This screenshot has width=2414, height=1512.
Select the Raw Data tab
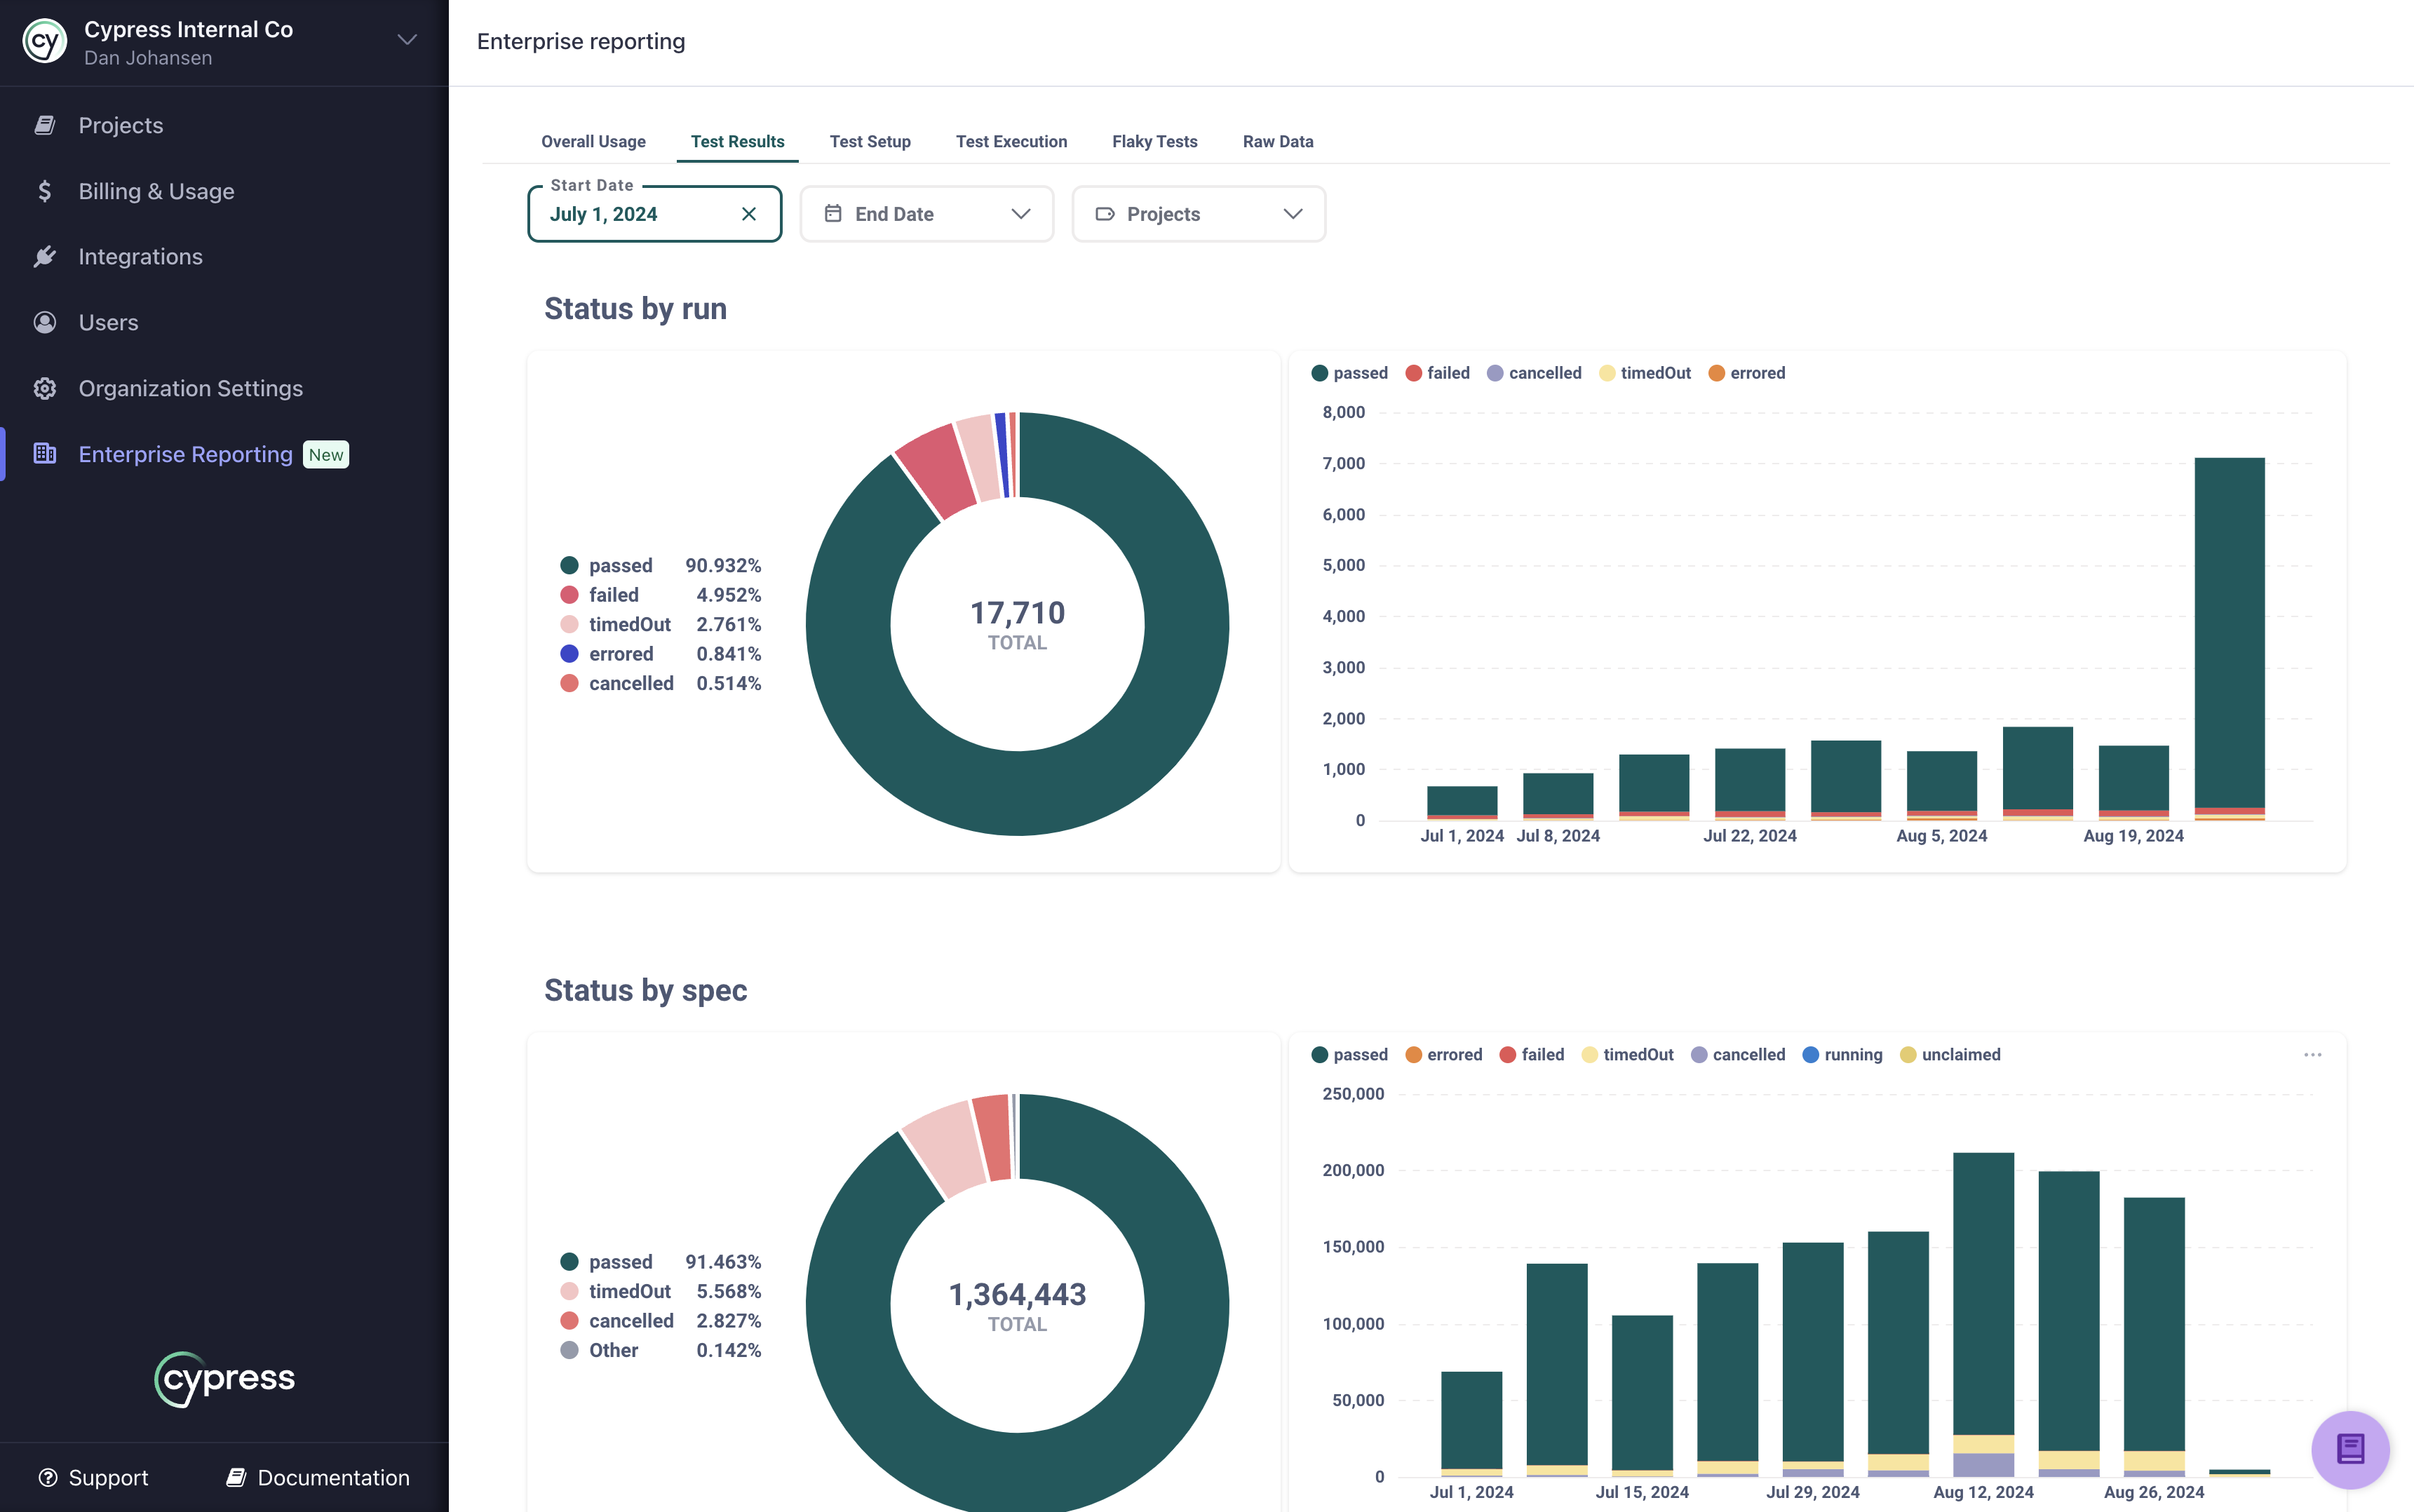pyautogui.click(x=1277, y=141)
